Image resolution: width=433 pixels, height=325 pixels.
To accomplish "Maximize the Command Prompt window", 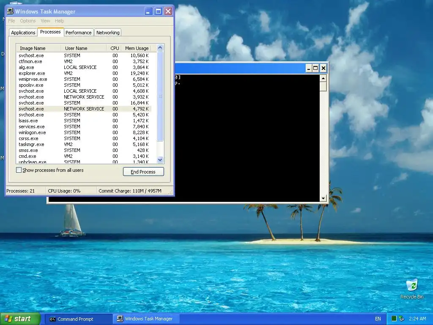I will click(315, 68).
